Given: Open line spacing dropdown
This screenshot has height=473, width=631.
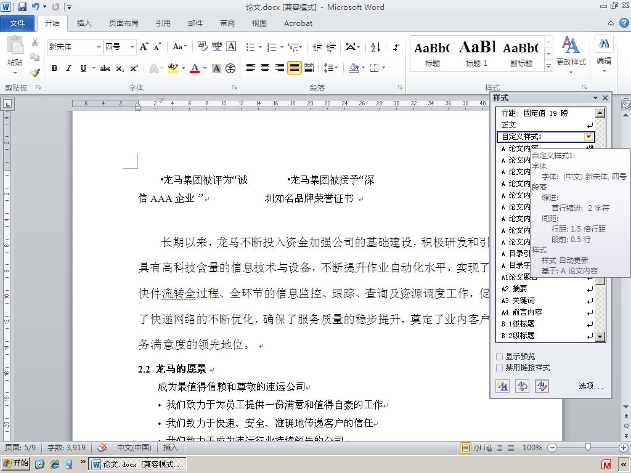Looking at the screenshot, I should point(330,68).
